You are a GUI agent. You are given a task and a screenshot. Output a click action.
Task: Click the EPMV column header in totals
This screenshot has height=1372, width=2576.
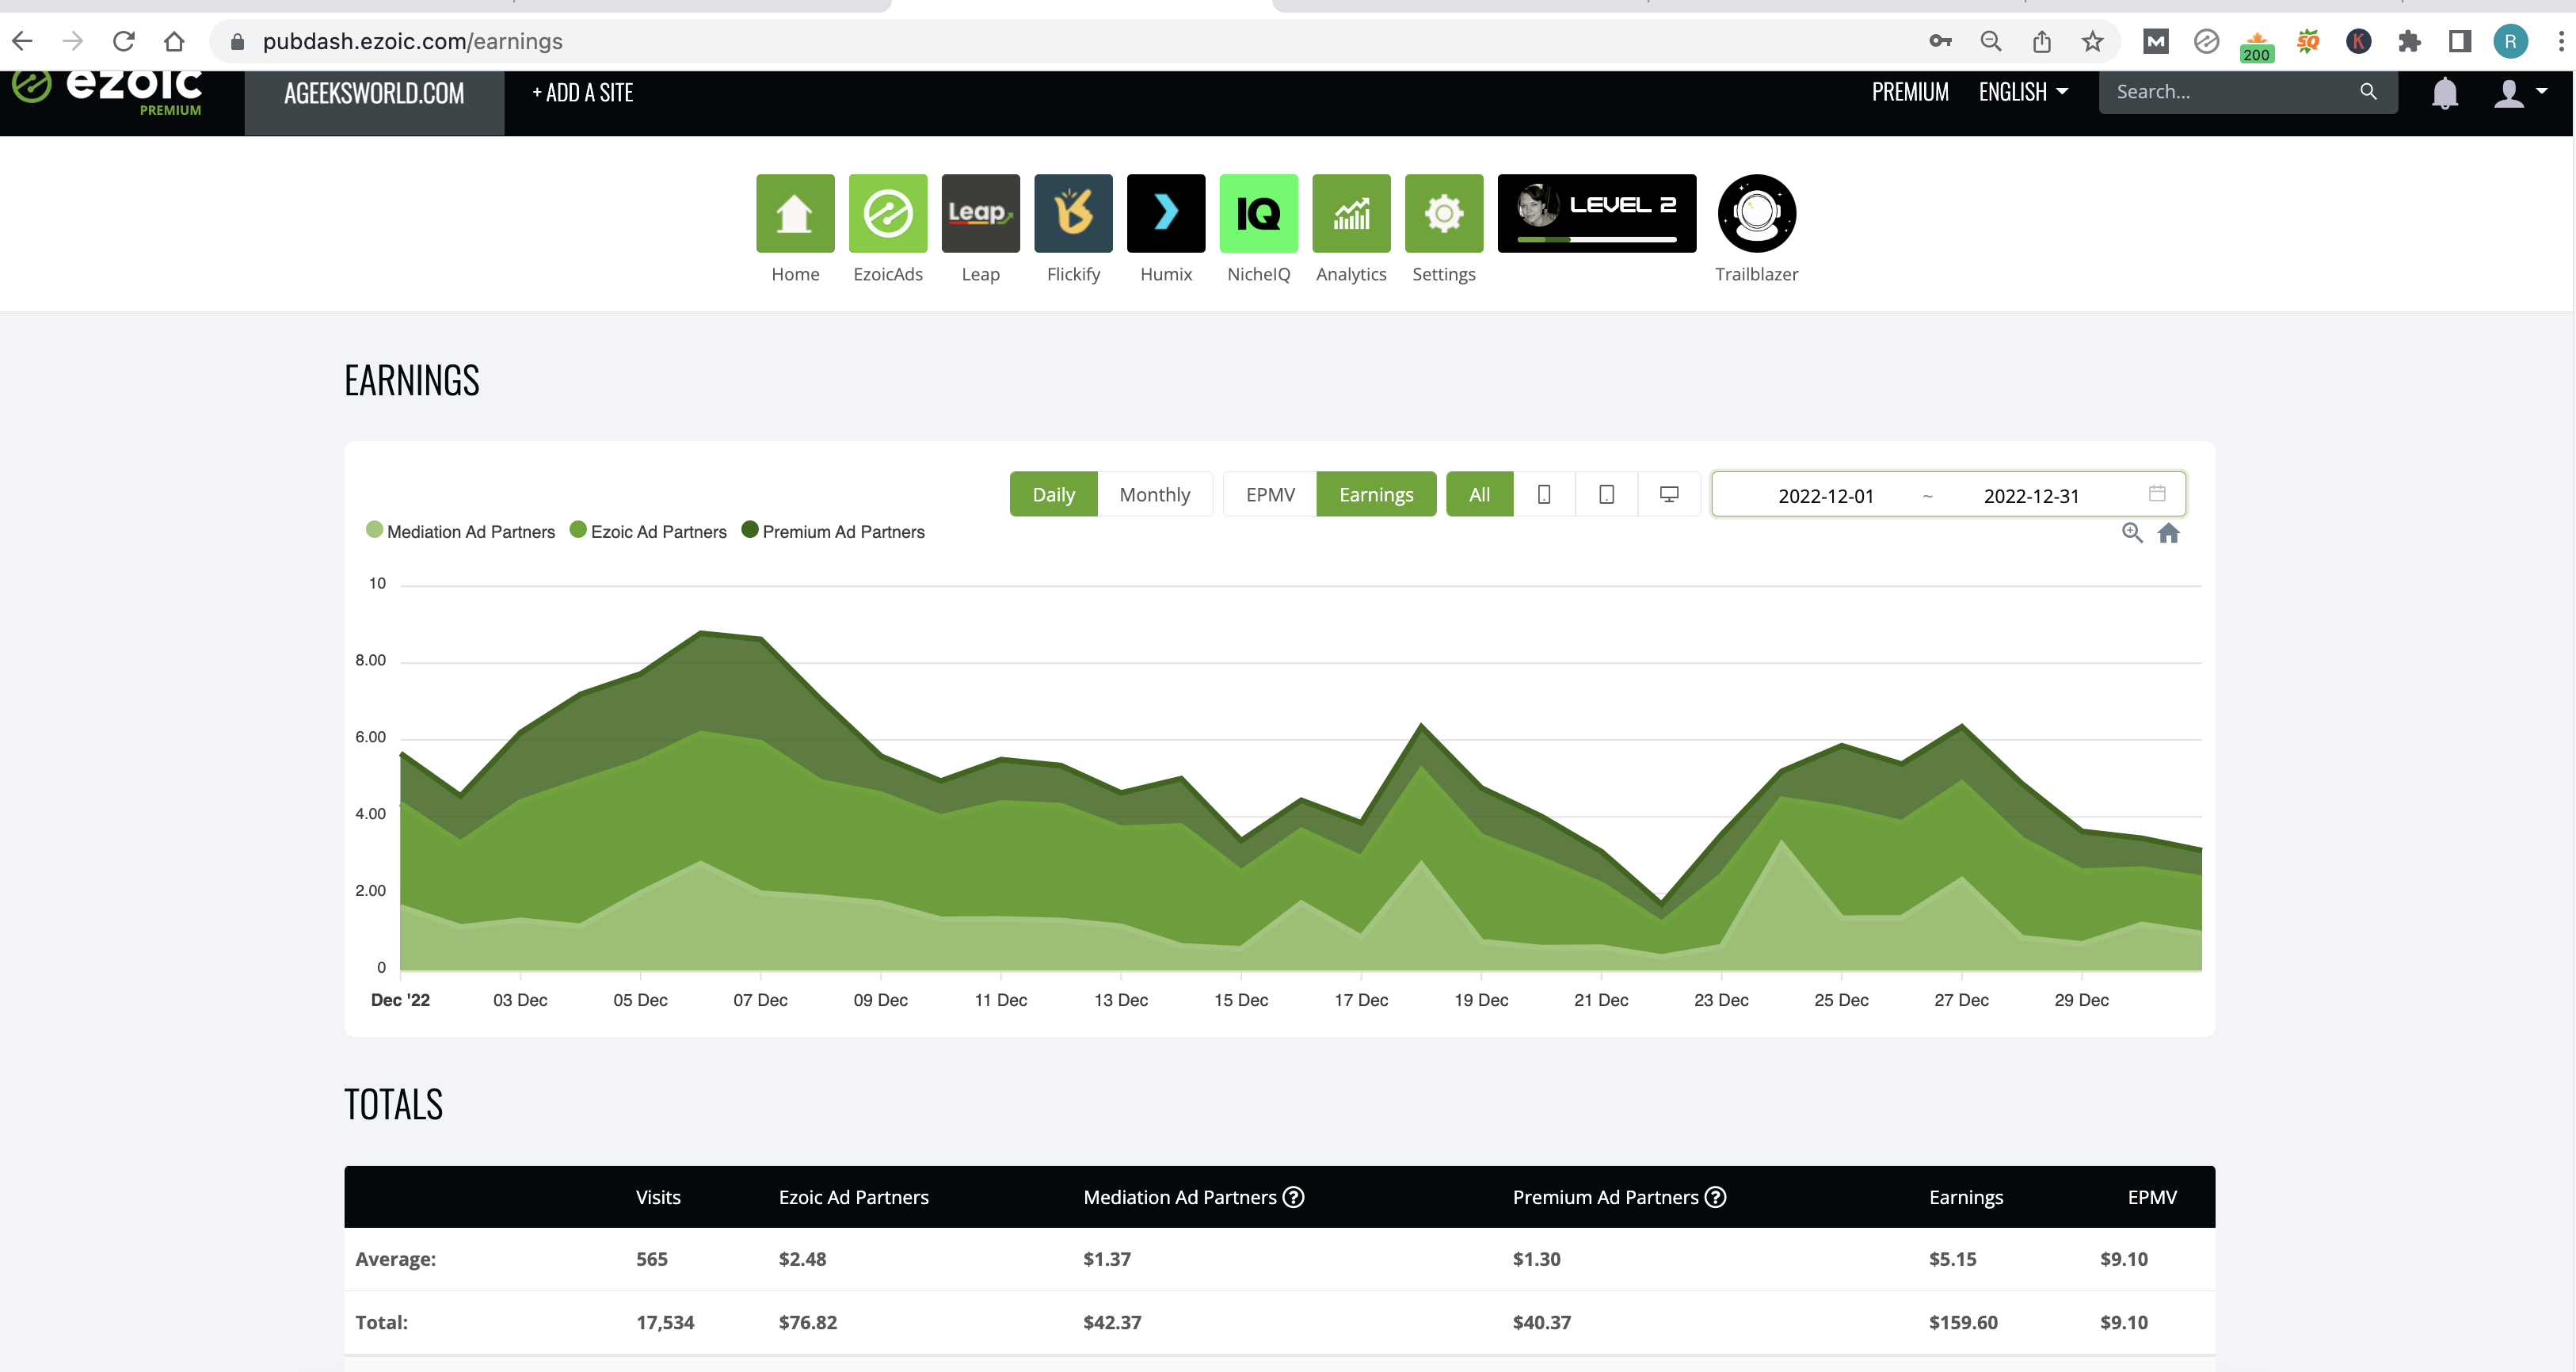(2152, 1197)
